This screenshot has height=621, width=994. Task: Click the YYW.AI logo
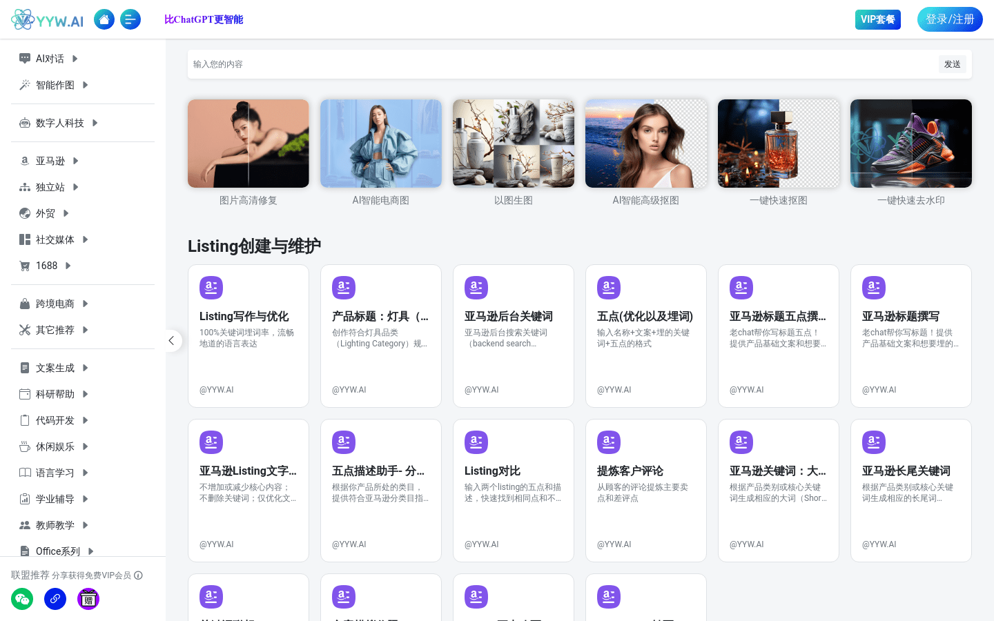(48, 19)
